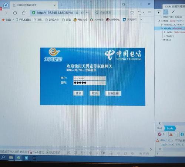Image resolution: width=185 pixels, height=167 pixels.
Task: Open Flash游戏 in the status bar
Action: [x=36, y=153]
